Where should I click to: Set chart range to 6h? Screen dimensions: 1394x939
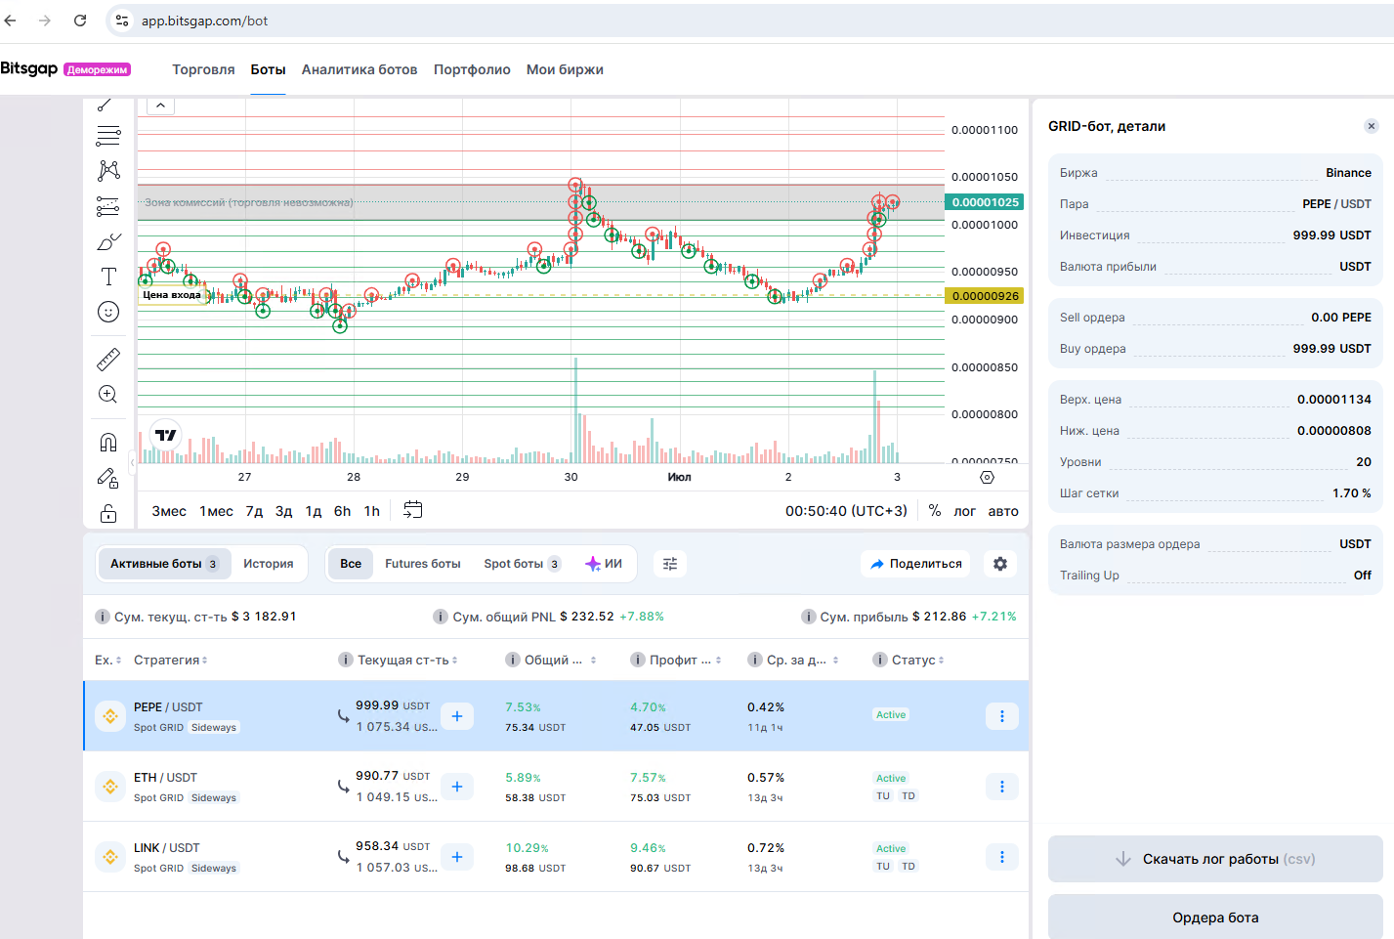pyautogui.click(x=342, y=511)
